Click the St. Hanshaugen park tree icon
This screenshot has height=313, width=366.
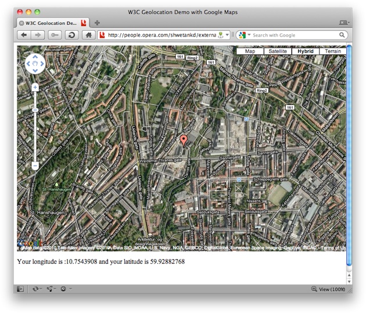[56, 185]
